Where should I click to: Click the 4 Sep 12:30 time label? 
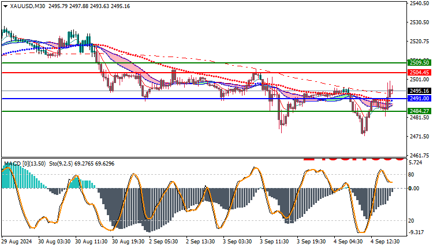point(386,242)
